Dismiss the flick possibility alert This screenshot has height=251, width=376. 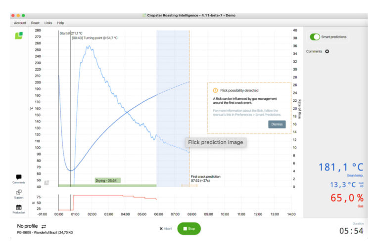pos(277,125)
